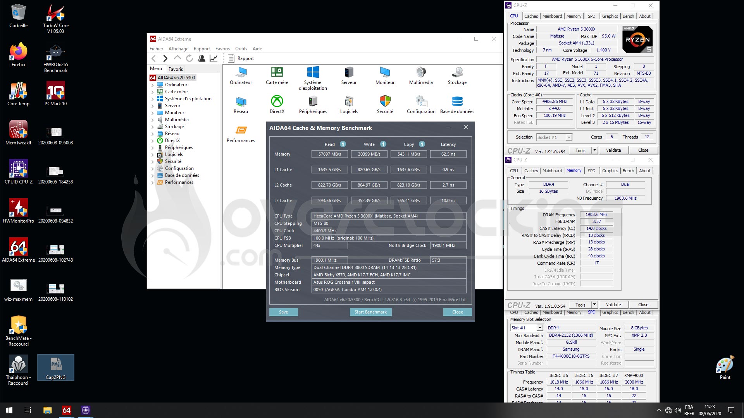Click the Windows Start button
The height and width of the screenshot is (418, 744).
9,410
